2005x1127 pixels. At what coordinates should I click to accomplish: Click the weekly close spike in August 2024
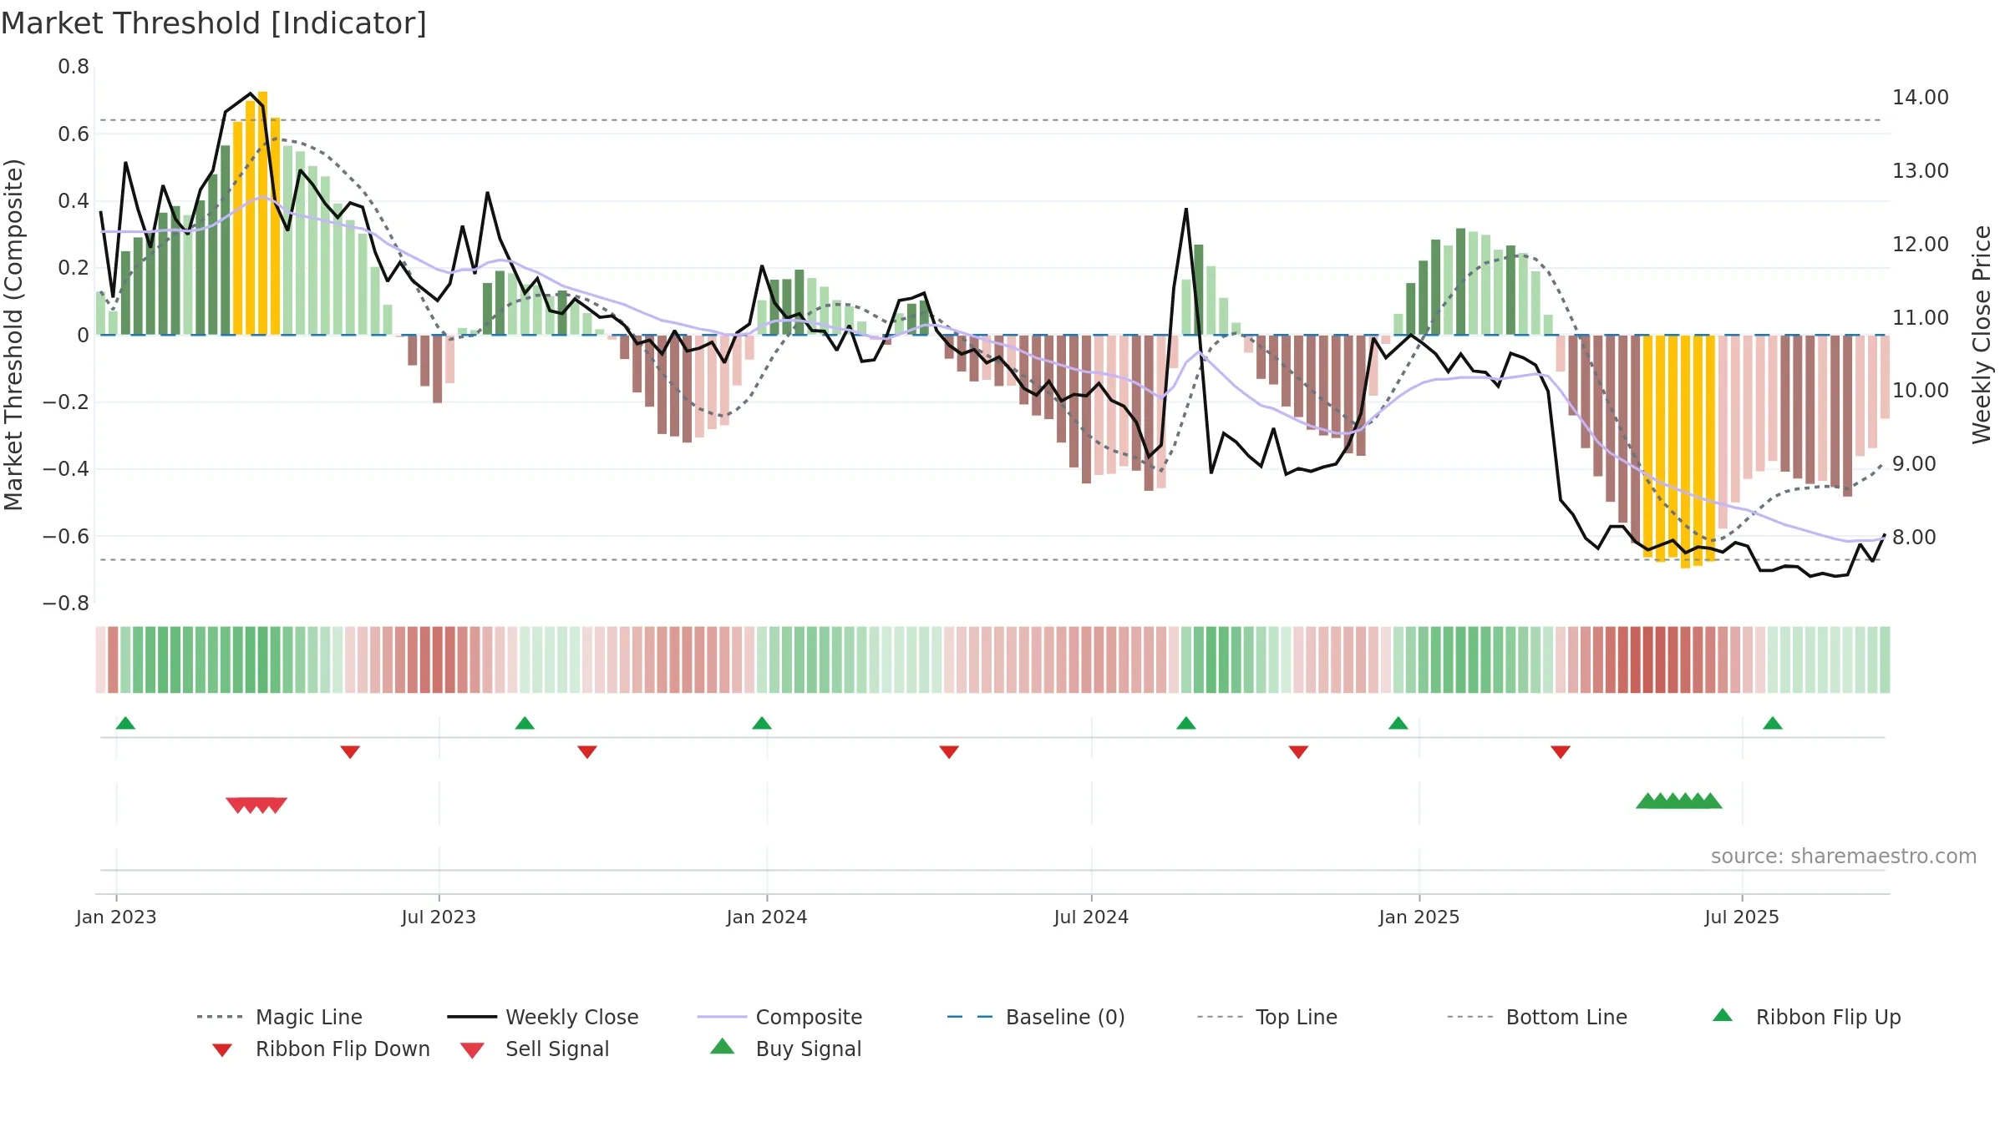pos(1186,210)
